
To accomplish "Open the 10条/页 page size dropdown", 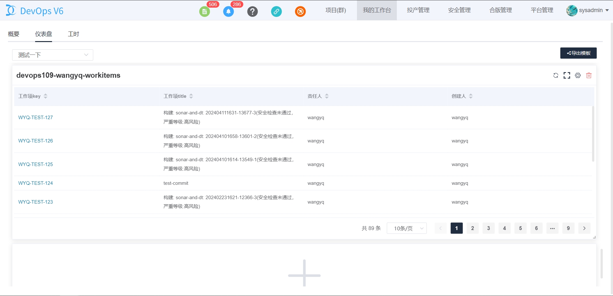I will point(406,228).
